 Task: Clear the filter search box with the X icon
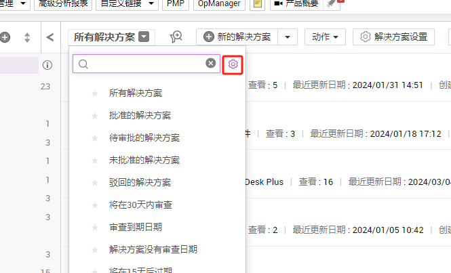point(211,64)
